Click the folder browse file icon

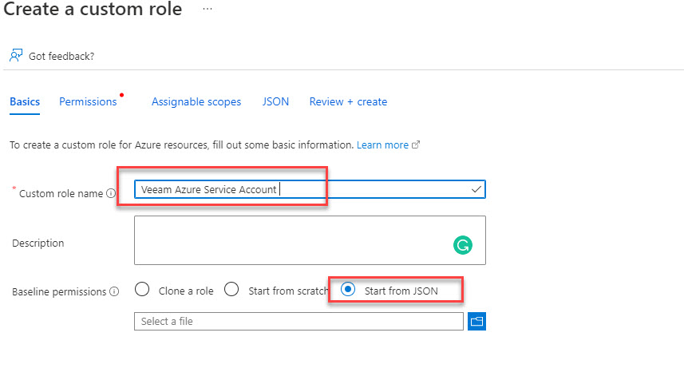click(x=476, y=321)
